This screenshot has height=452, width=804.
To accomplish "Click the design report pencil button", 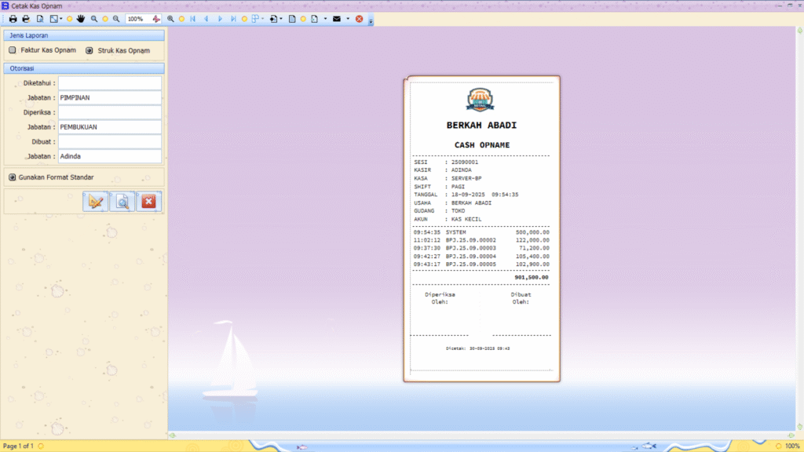I will click(x=96, y=202).
